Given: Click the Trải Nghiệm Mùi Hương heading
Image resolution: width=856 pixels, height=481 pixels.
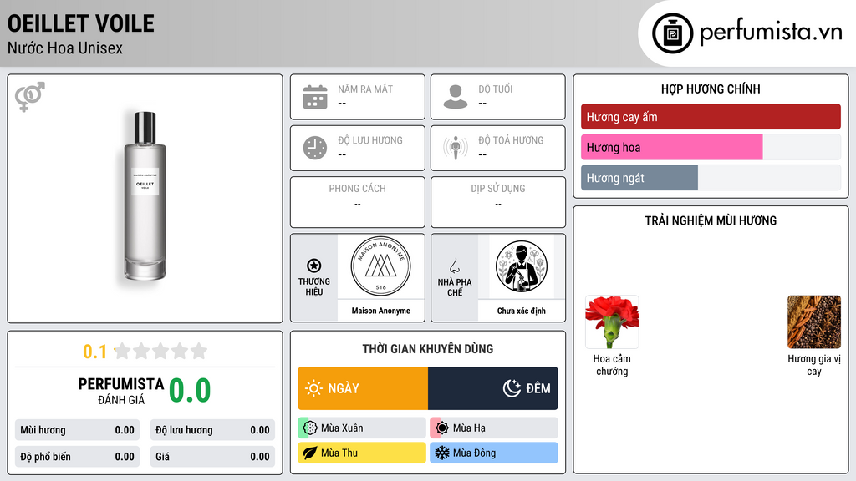Looking at the screenshot, I should (711, 220).
